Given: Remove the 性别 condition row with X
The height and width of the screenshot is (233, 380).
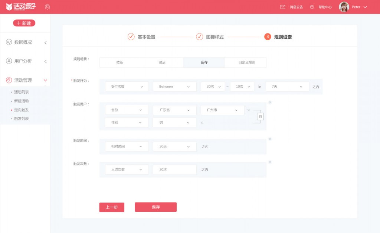Looking at the screenshot, I should pyautogui.click(x=202, y=123).
